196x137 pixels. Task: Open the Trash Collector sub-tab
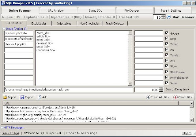tap(115, 23)
